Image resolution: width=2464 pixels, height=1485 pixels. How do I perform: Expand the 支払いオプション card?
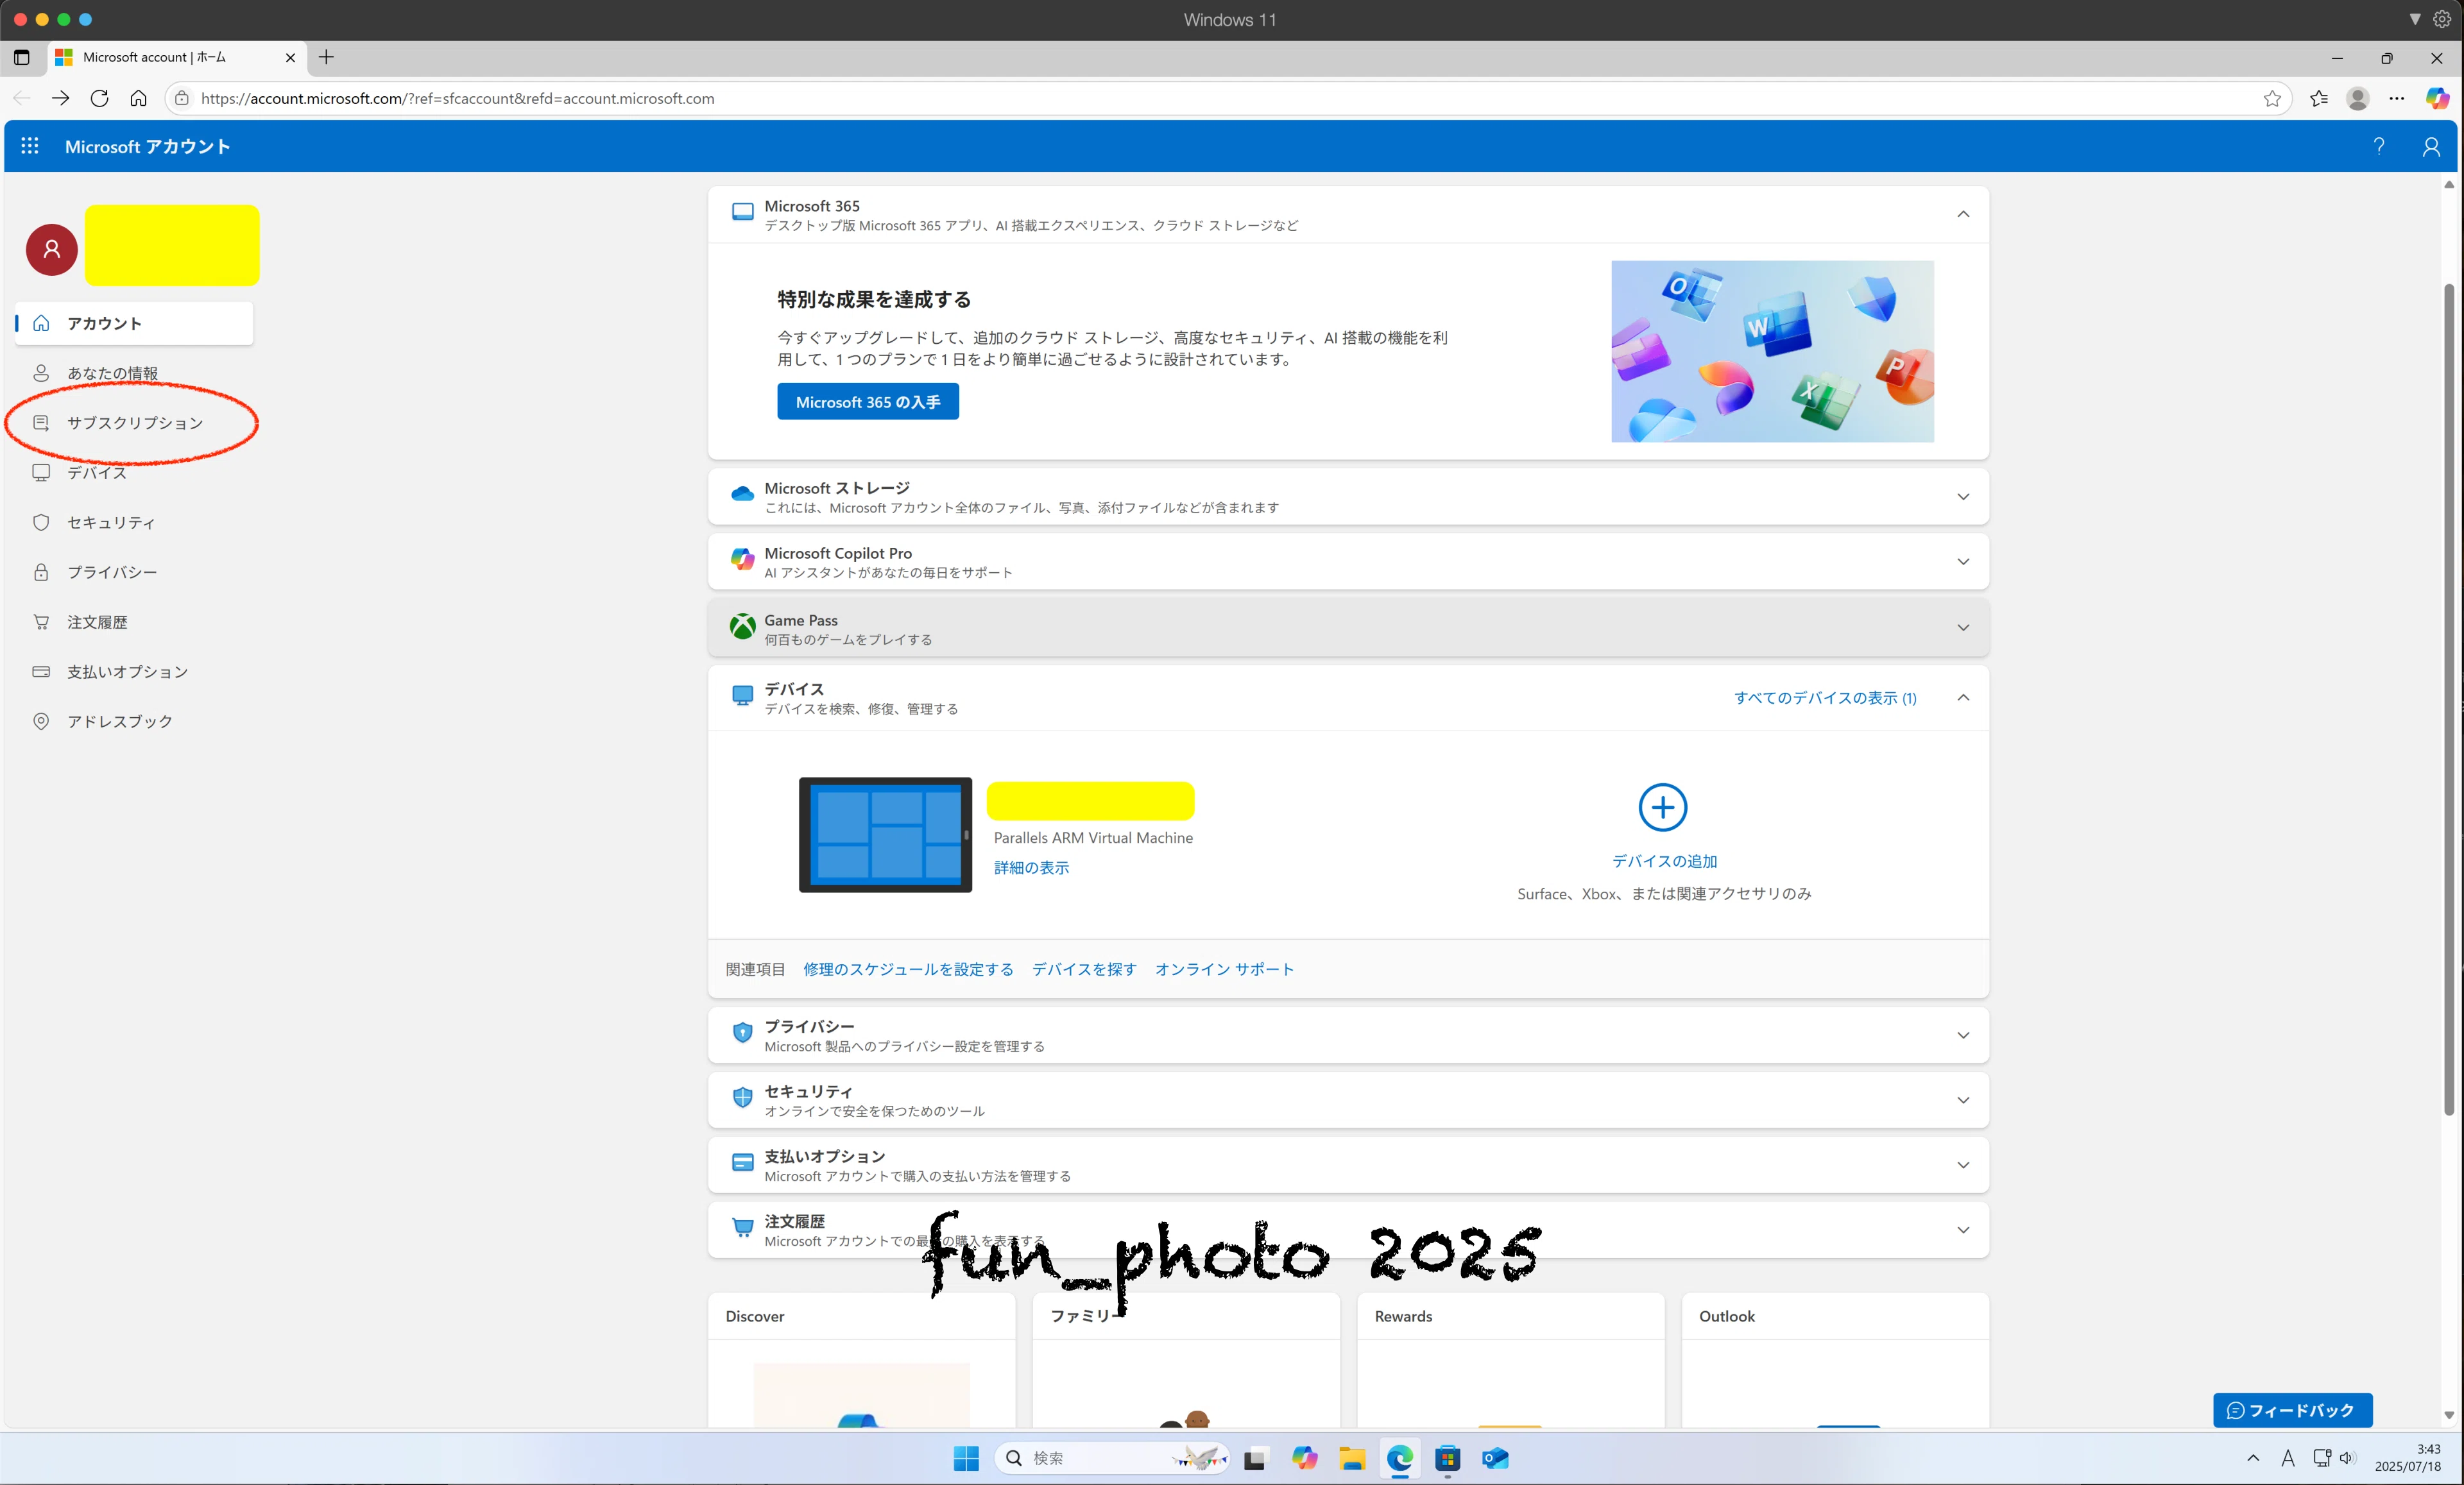tap(1963, 1165)
